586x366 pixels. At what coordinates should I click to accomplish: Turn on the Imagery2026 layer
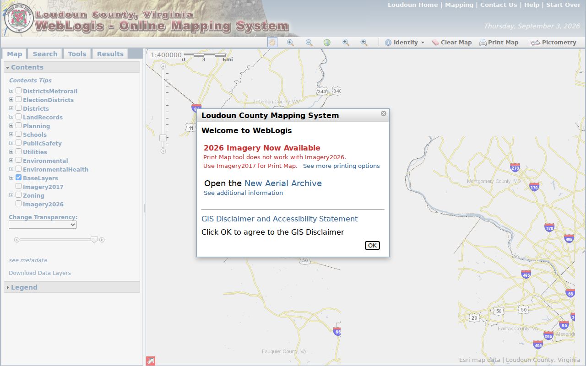[19, 204]
